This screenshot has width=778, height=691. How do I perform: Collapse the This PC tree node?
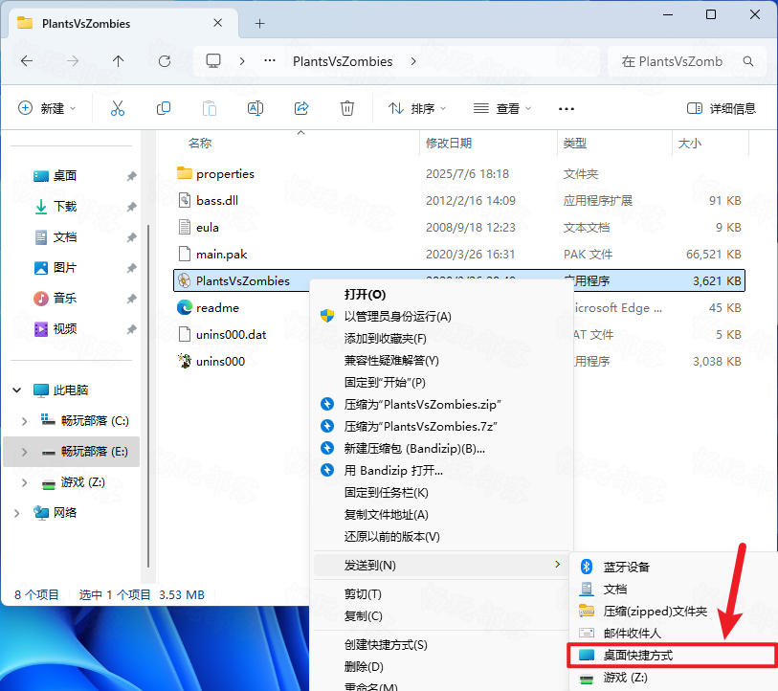(x=17, y=390)
